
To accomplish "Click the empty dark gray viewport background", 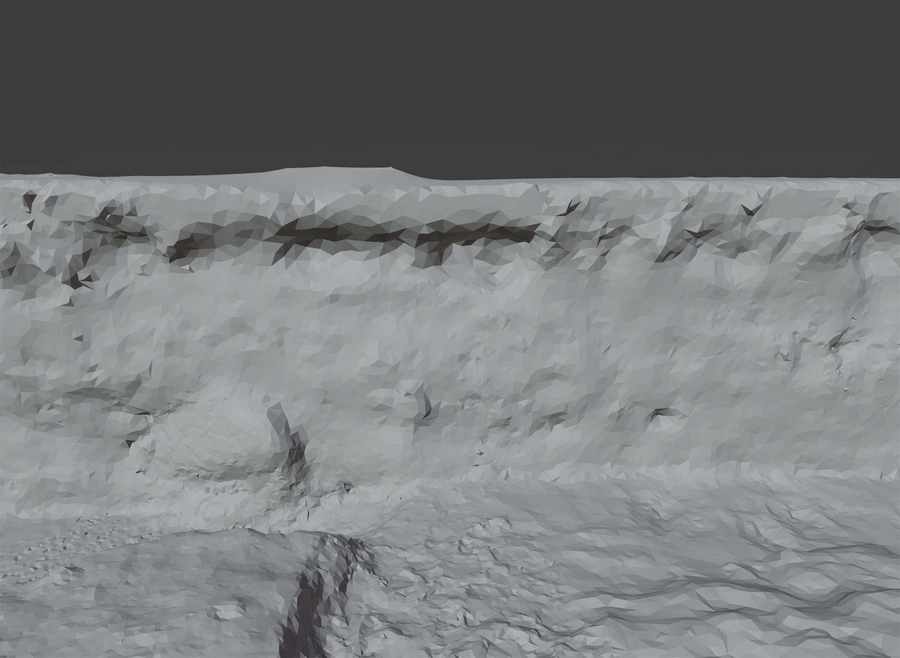I will tap(450, 83).
